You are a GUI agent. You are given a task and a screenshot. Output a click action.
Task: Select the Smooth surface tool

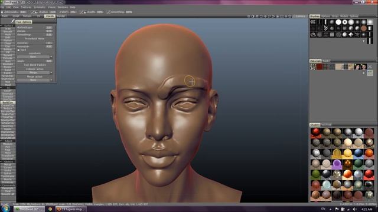8,31
